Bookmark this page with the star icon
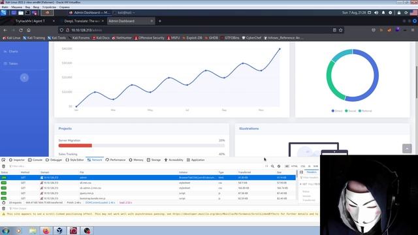The image size is (418, 235). pyautogui.click(x=341, y=30)
